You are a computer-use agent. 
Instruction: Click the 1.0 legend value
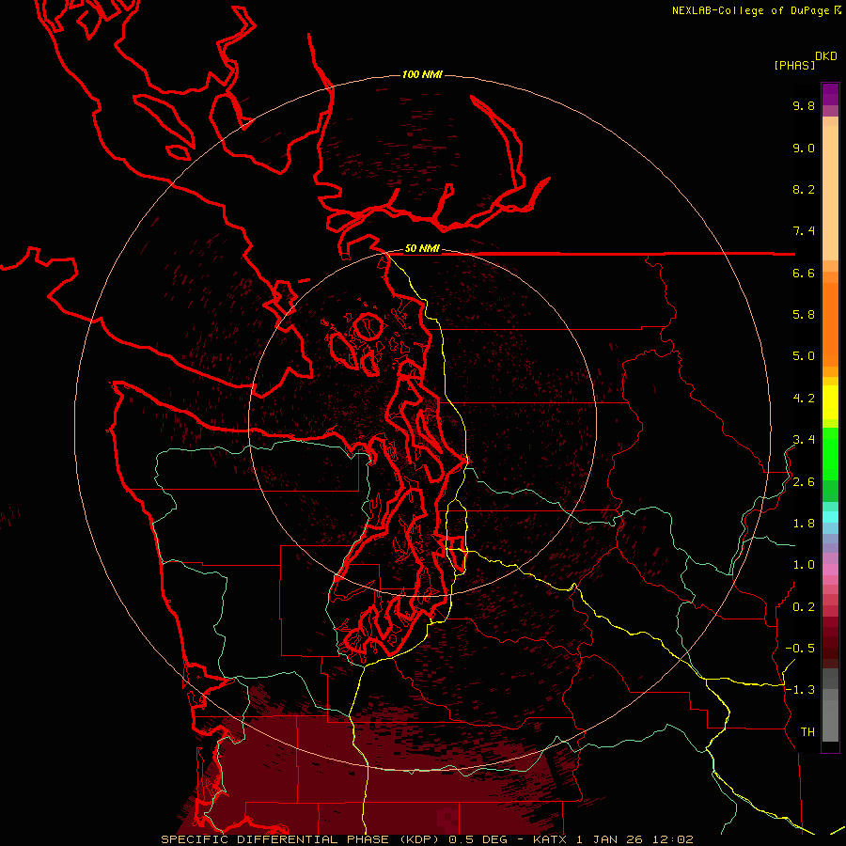[x=804, y=565]
